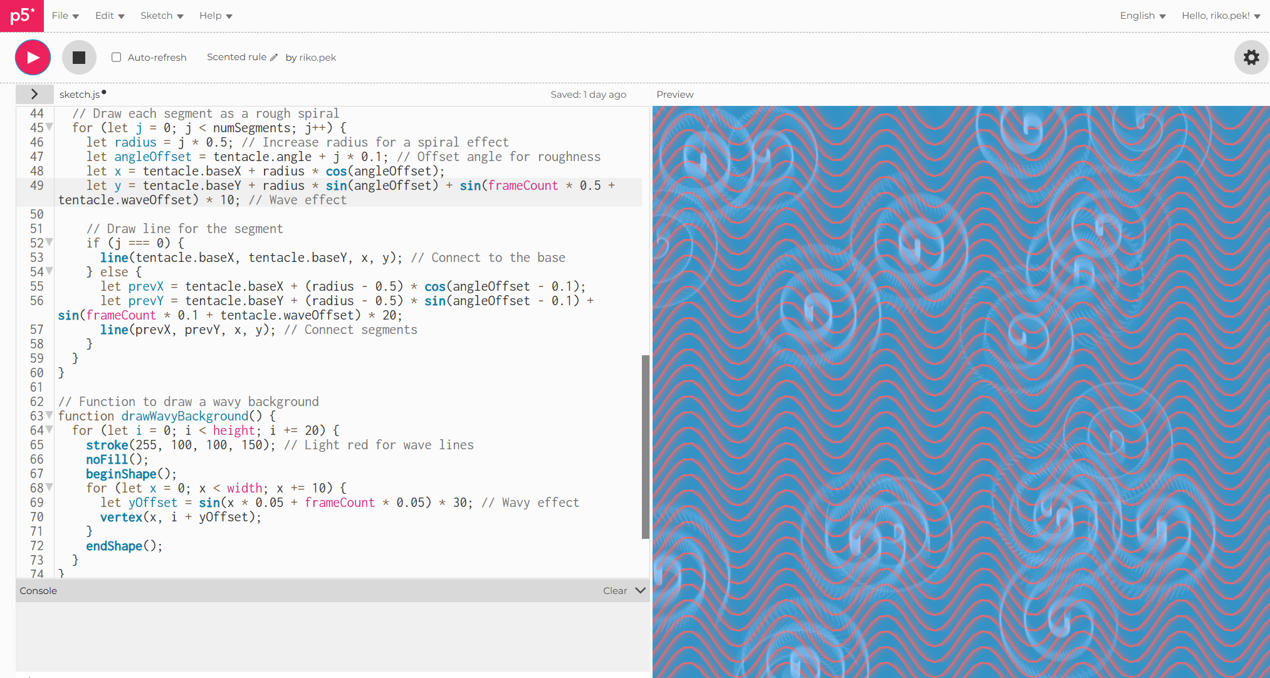Open the Help menu
The height and width of the screenshot is (678, 1270).
tap(216, 16)
